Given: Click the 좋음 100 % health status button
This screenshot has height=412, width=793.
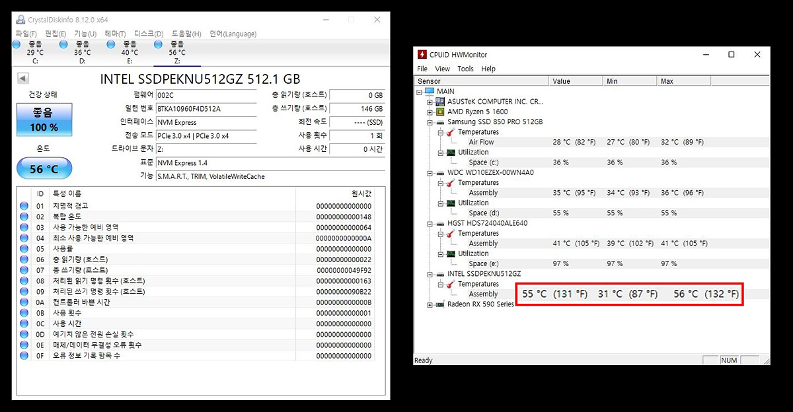Looking at the screenshot, I should pyautogui.click(x=44, y=120).
